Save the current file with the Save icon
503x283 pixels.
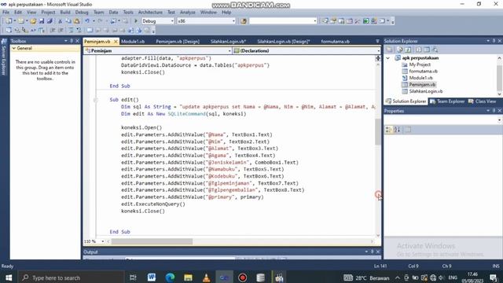coord(42,21)
